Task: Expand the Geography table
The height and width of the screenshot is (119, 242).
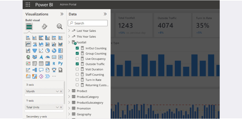Action: point(69,114)
